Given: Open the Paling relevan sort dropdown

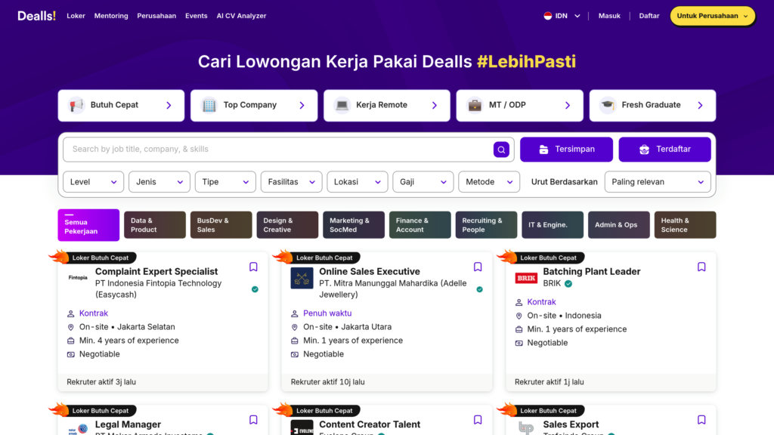Looking at the screenshot, I should [x=658, y=182].
